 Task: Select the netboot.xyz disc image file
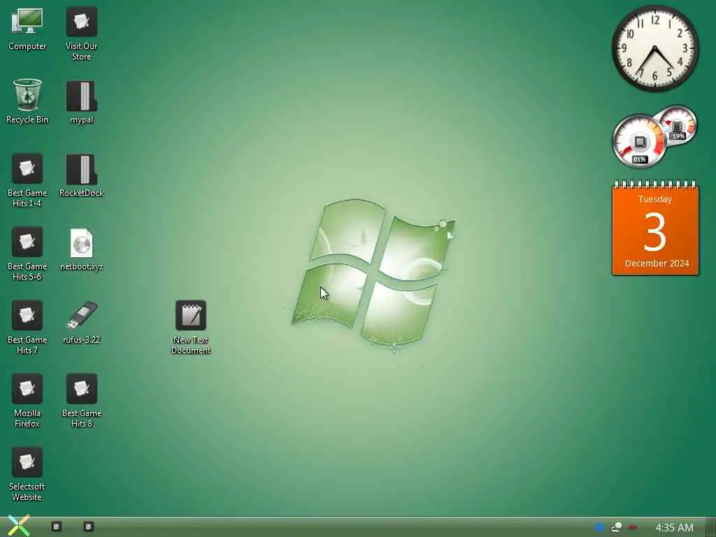[81, 249]
